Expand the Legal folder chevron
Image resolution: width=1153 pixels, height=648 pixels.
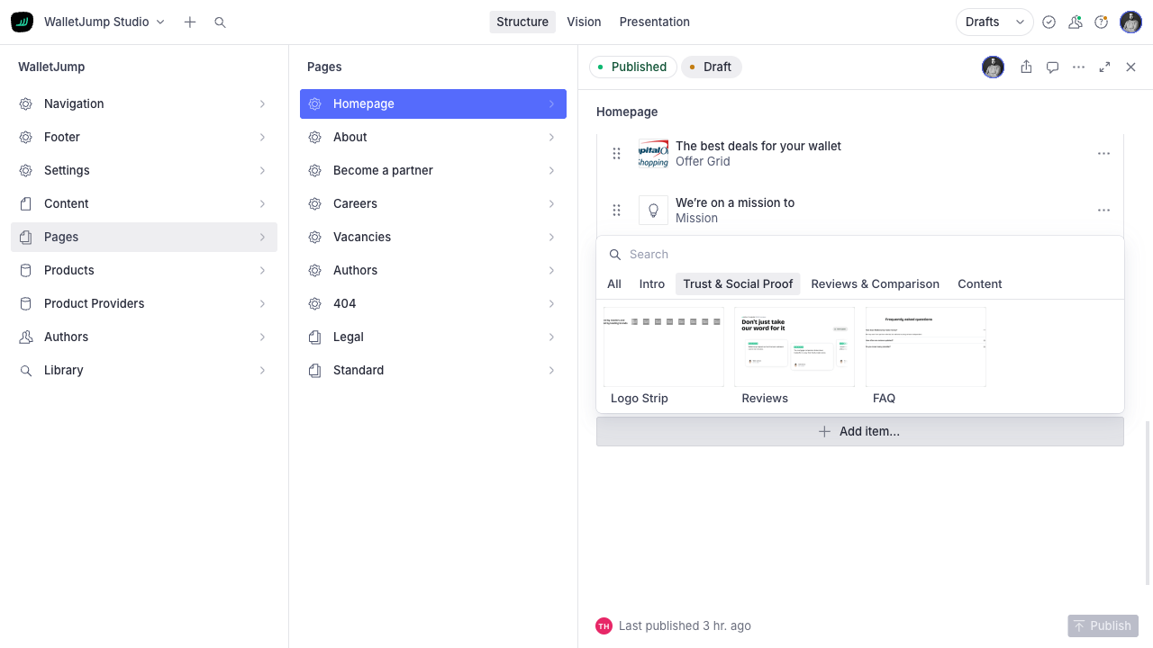tap(551, 337)
